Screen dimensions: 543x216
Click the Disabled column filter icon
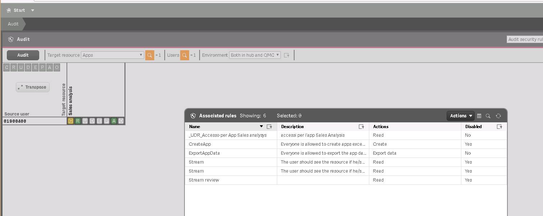pyautogui.click(x=499, y=127)
